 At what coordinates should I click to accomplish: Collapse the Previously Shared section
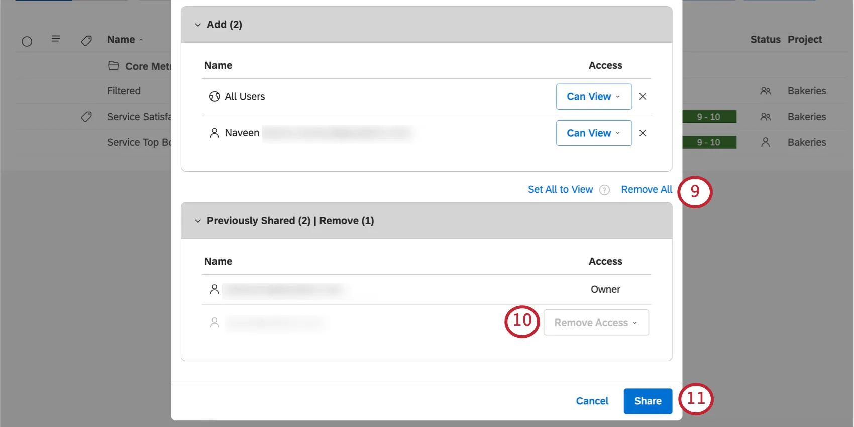198,221
